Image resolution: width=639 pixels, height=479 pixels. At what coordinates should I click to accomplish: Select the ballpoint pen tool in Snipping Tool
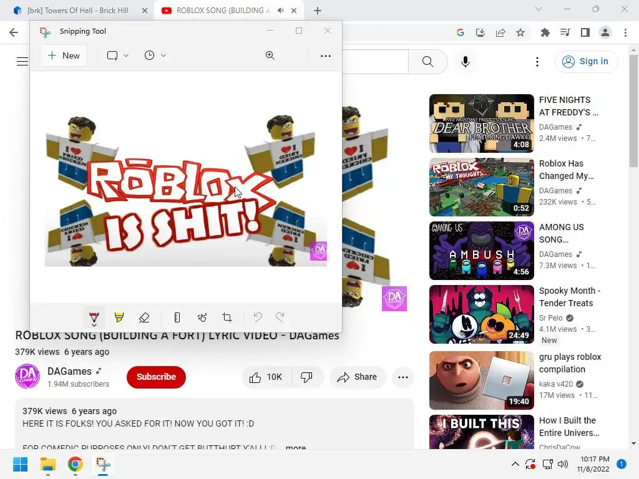[x=94, y=317]
